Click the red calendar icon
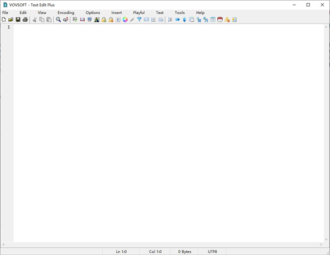Screen dimensions: 330x255 [x=220, y=20]
